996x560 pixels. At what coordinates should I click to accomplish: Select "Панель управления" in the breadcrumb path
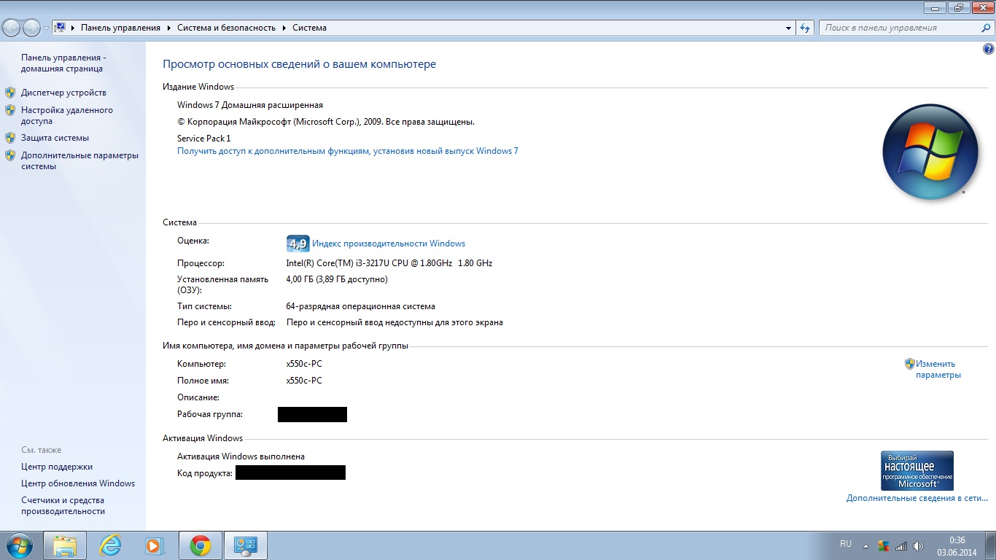tap(120, 28)
